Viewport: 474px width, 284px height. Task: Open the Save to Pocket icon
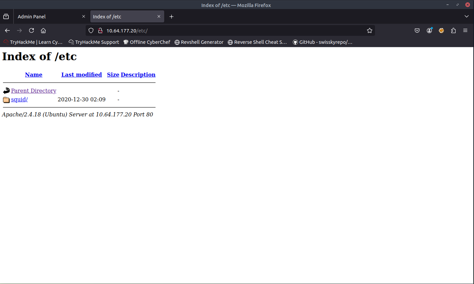[417, 30]
